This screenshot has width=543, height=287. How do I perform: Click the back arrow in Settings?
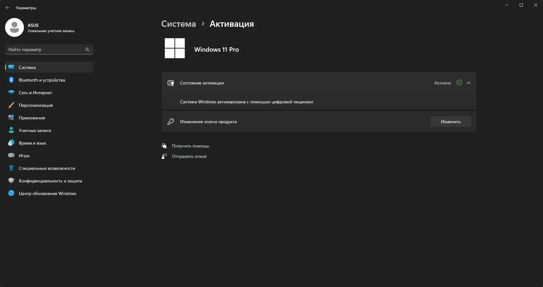pyautogui.click(x=8, y=8)
